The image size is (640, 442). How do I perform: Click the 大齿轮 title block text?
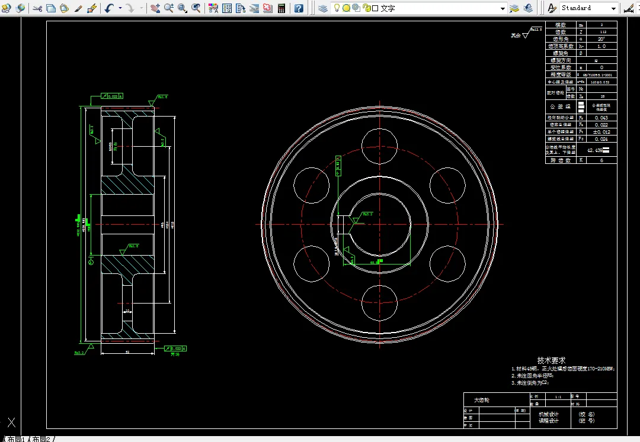click(482, 400)
